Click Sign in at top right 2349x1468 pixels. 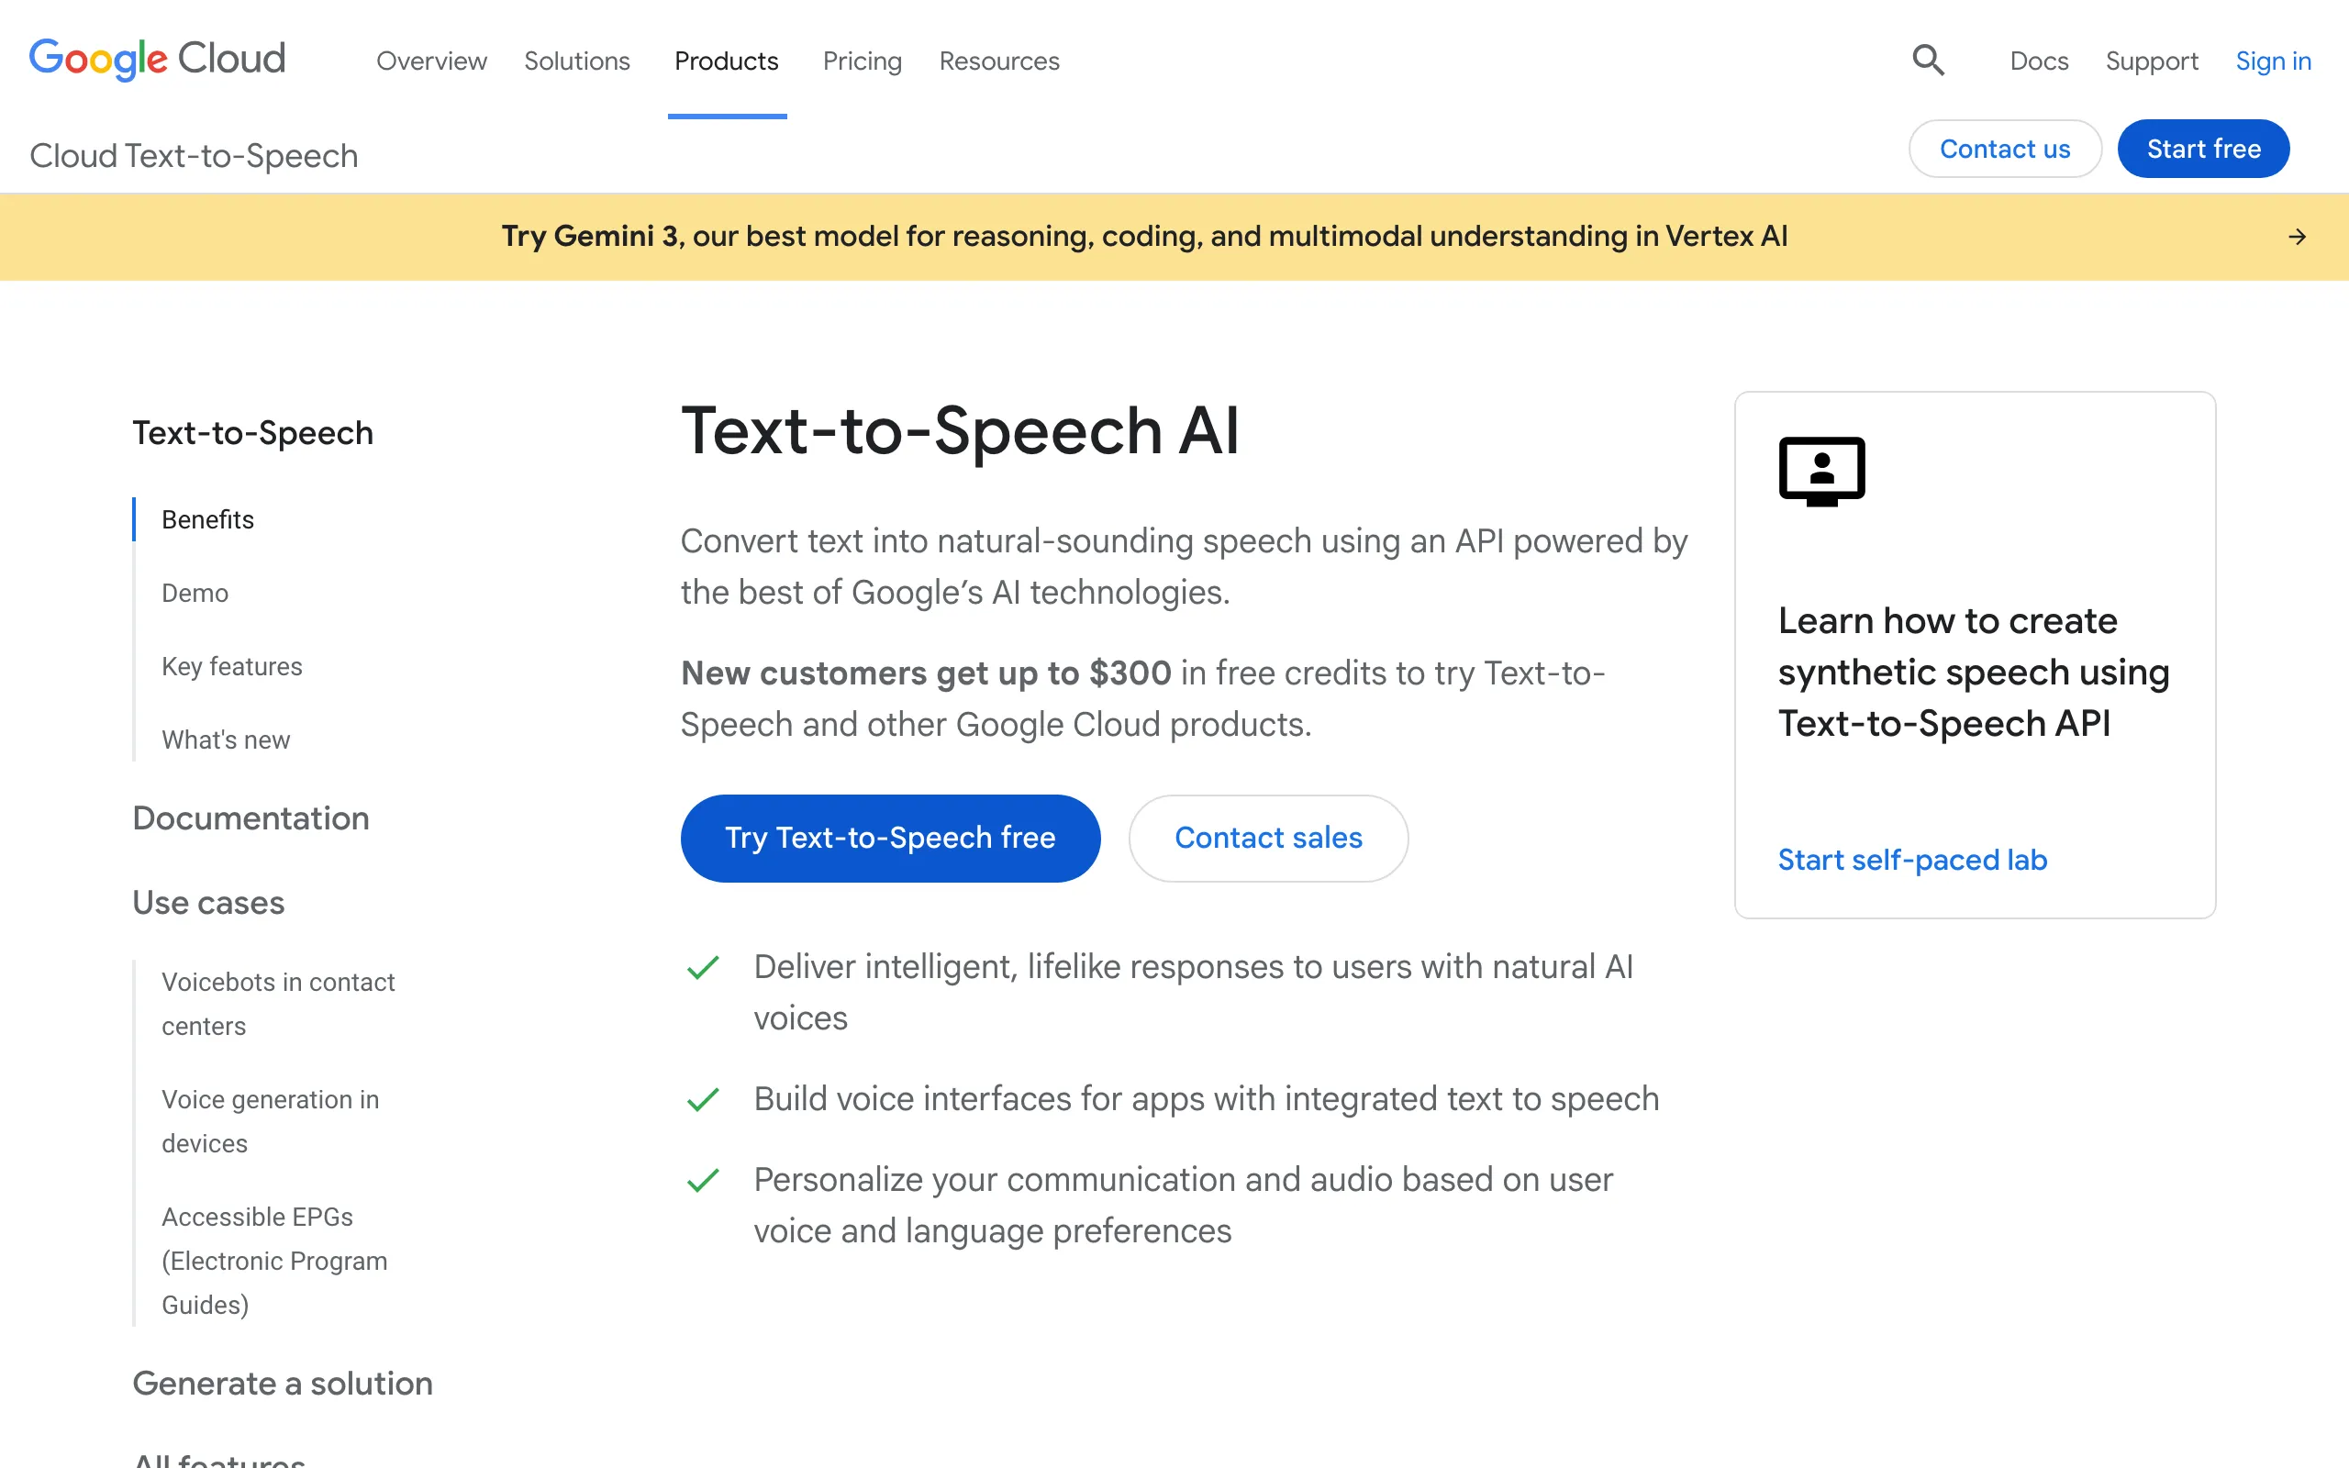[x=2273, y=61]
